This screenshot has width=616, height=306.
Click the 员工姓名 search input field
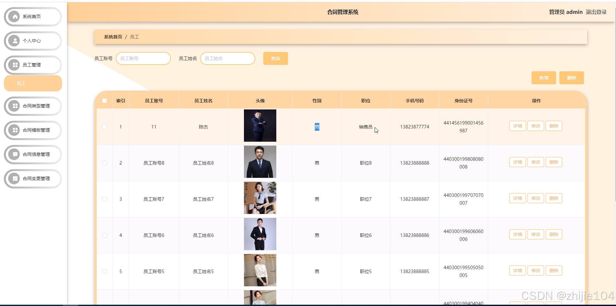(228, 58)
